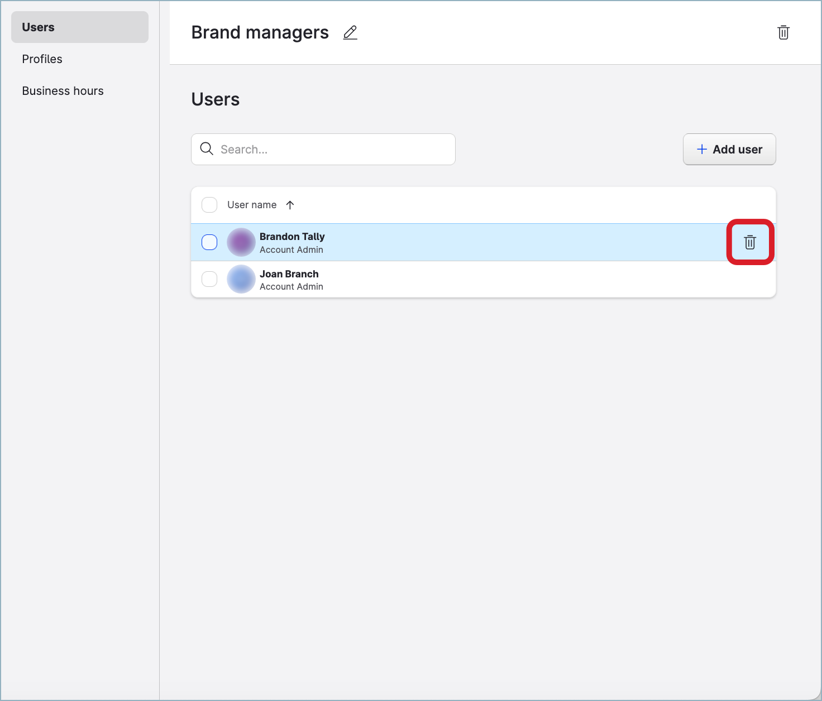Click Joan Branch's blue avatar

point(241,279)
